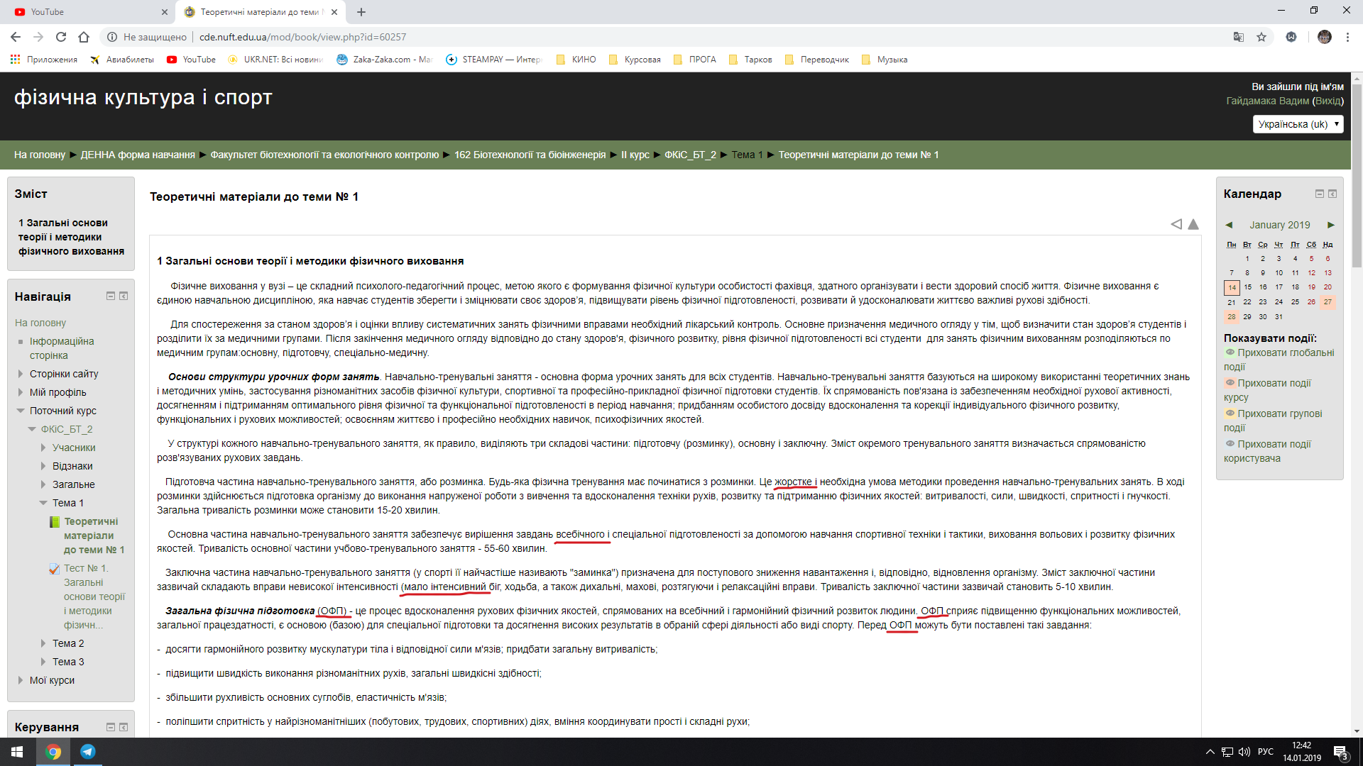Click the gray up-arrow above the chapter text

[1193, 223]
